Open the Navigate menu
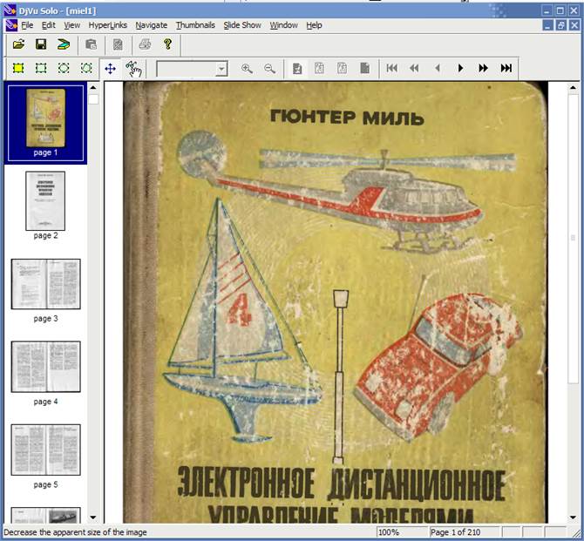 [x=151, y=25]
